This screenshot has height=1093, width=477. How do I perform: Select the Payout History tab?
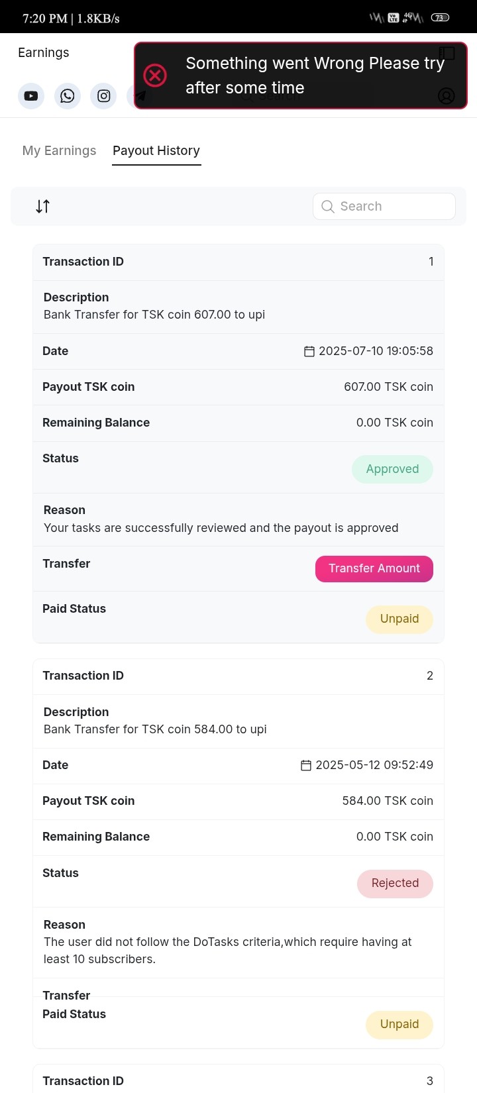[x=156, y=150]
